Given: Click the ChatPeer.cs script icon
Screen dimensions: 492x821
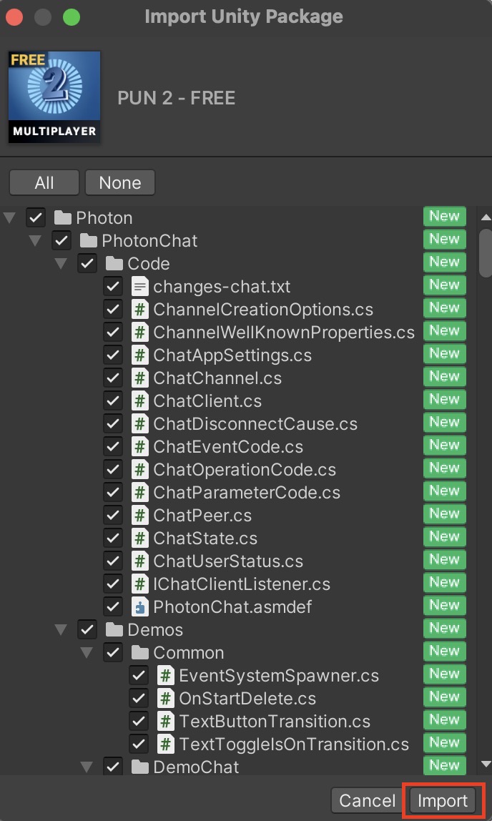Looking at the screenshot, I should [139, 515].
